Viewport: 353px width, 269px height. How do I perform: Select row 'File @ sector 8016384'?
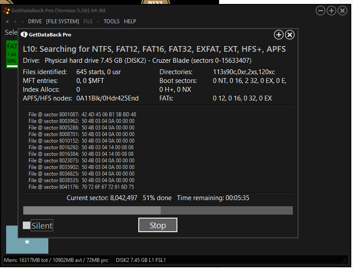pos(81,154)
